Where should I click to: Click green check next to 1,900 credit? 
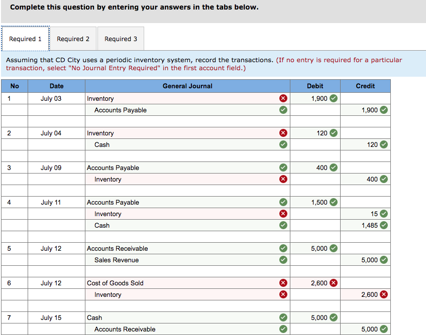pos(384,110)
